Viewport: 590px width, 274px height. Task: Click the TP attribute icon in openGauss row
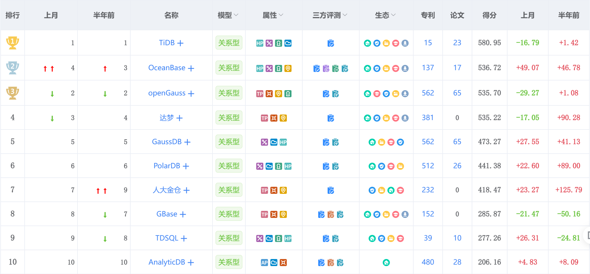pyautogui.click(x=260, y=94)
